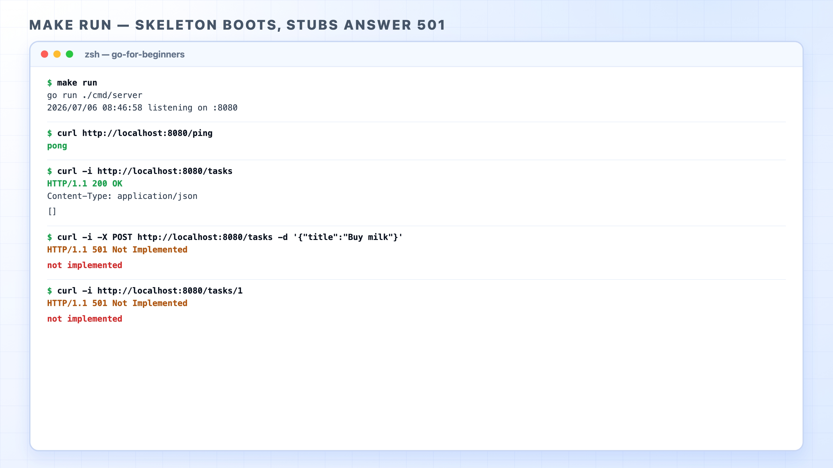Image resolution: width=833 pixels, height=468 pixels.
Task: Click the 'make run' command line
Action: click(x=72, y=83)
